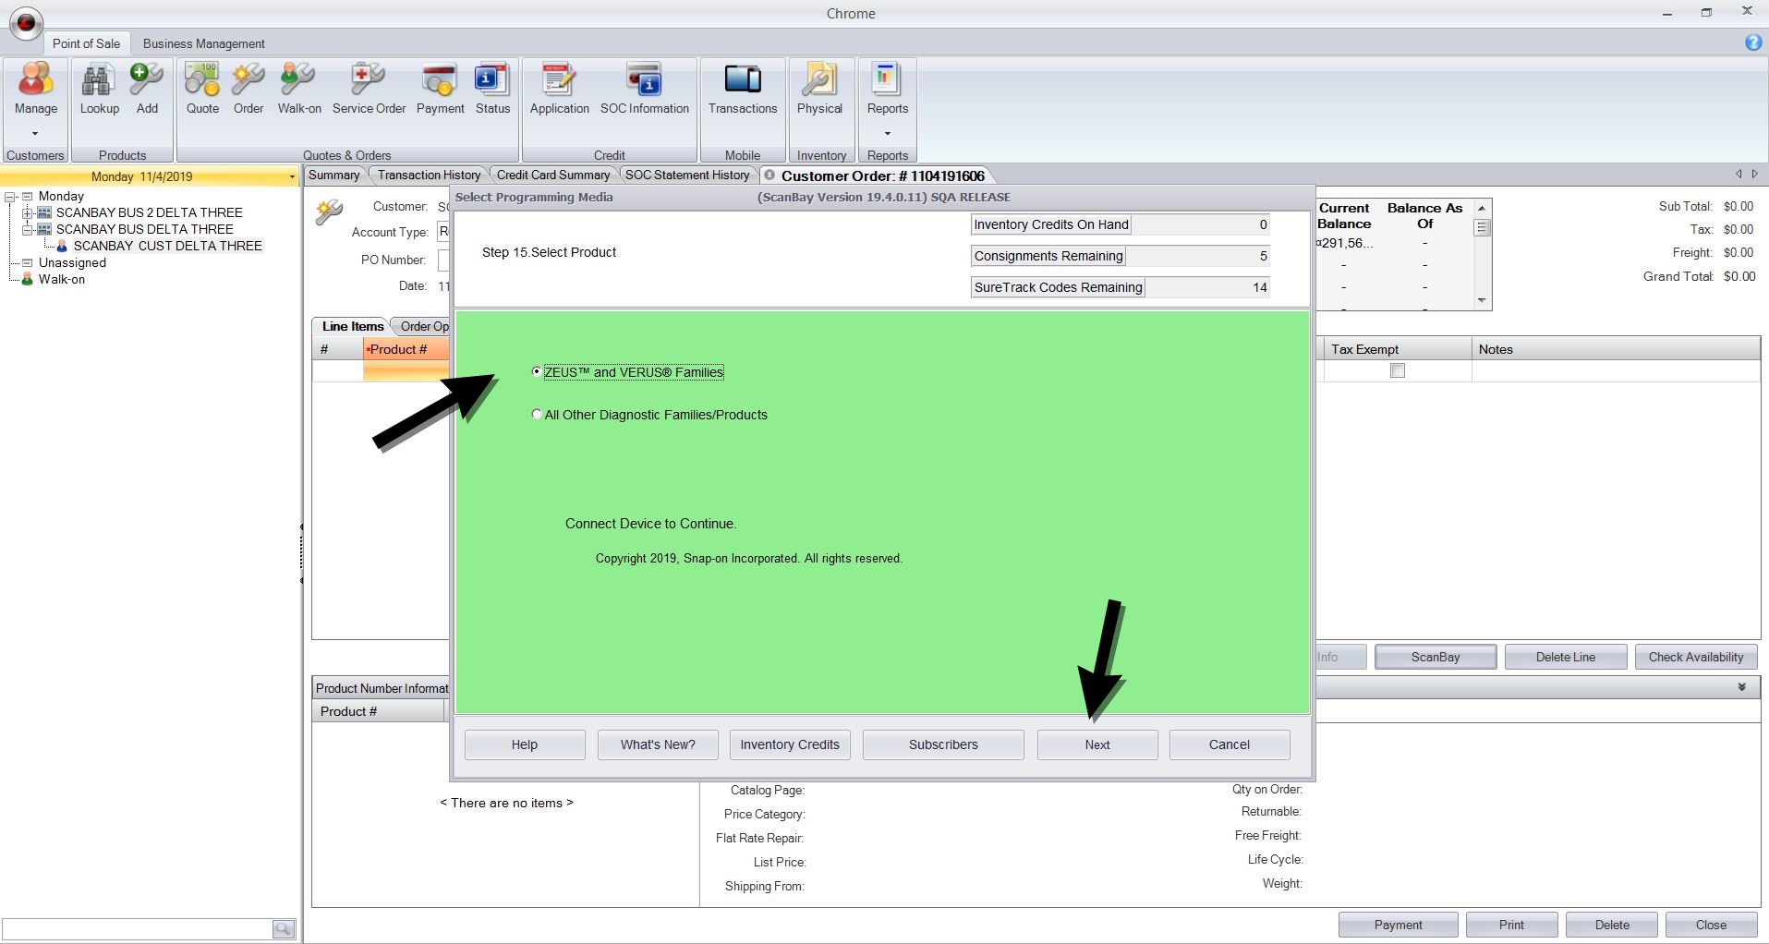Viewport: 1769px width, 944px height.
Task: Switch to the Business Management tab
Action: 203,43
